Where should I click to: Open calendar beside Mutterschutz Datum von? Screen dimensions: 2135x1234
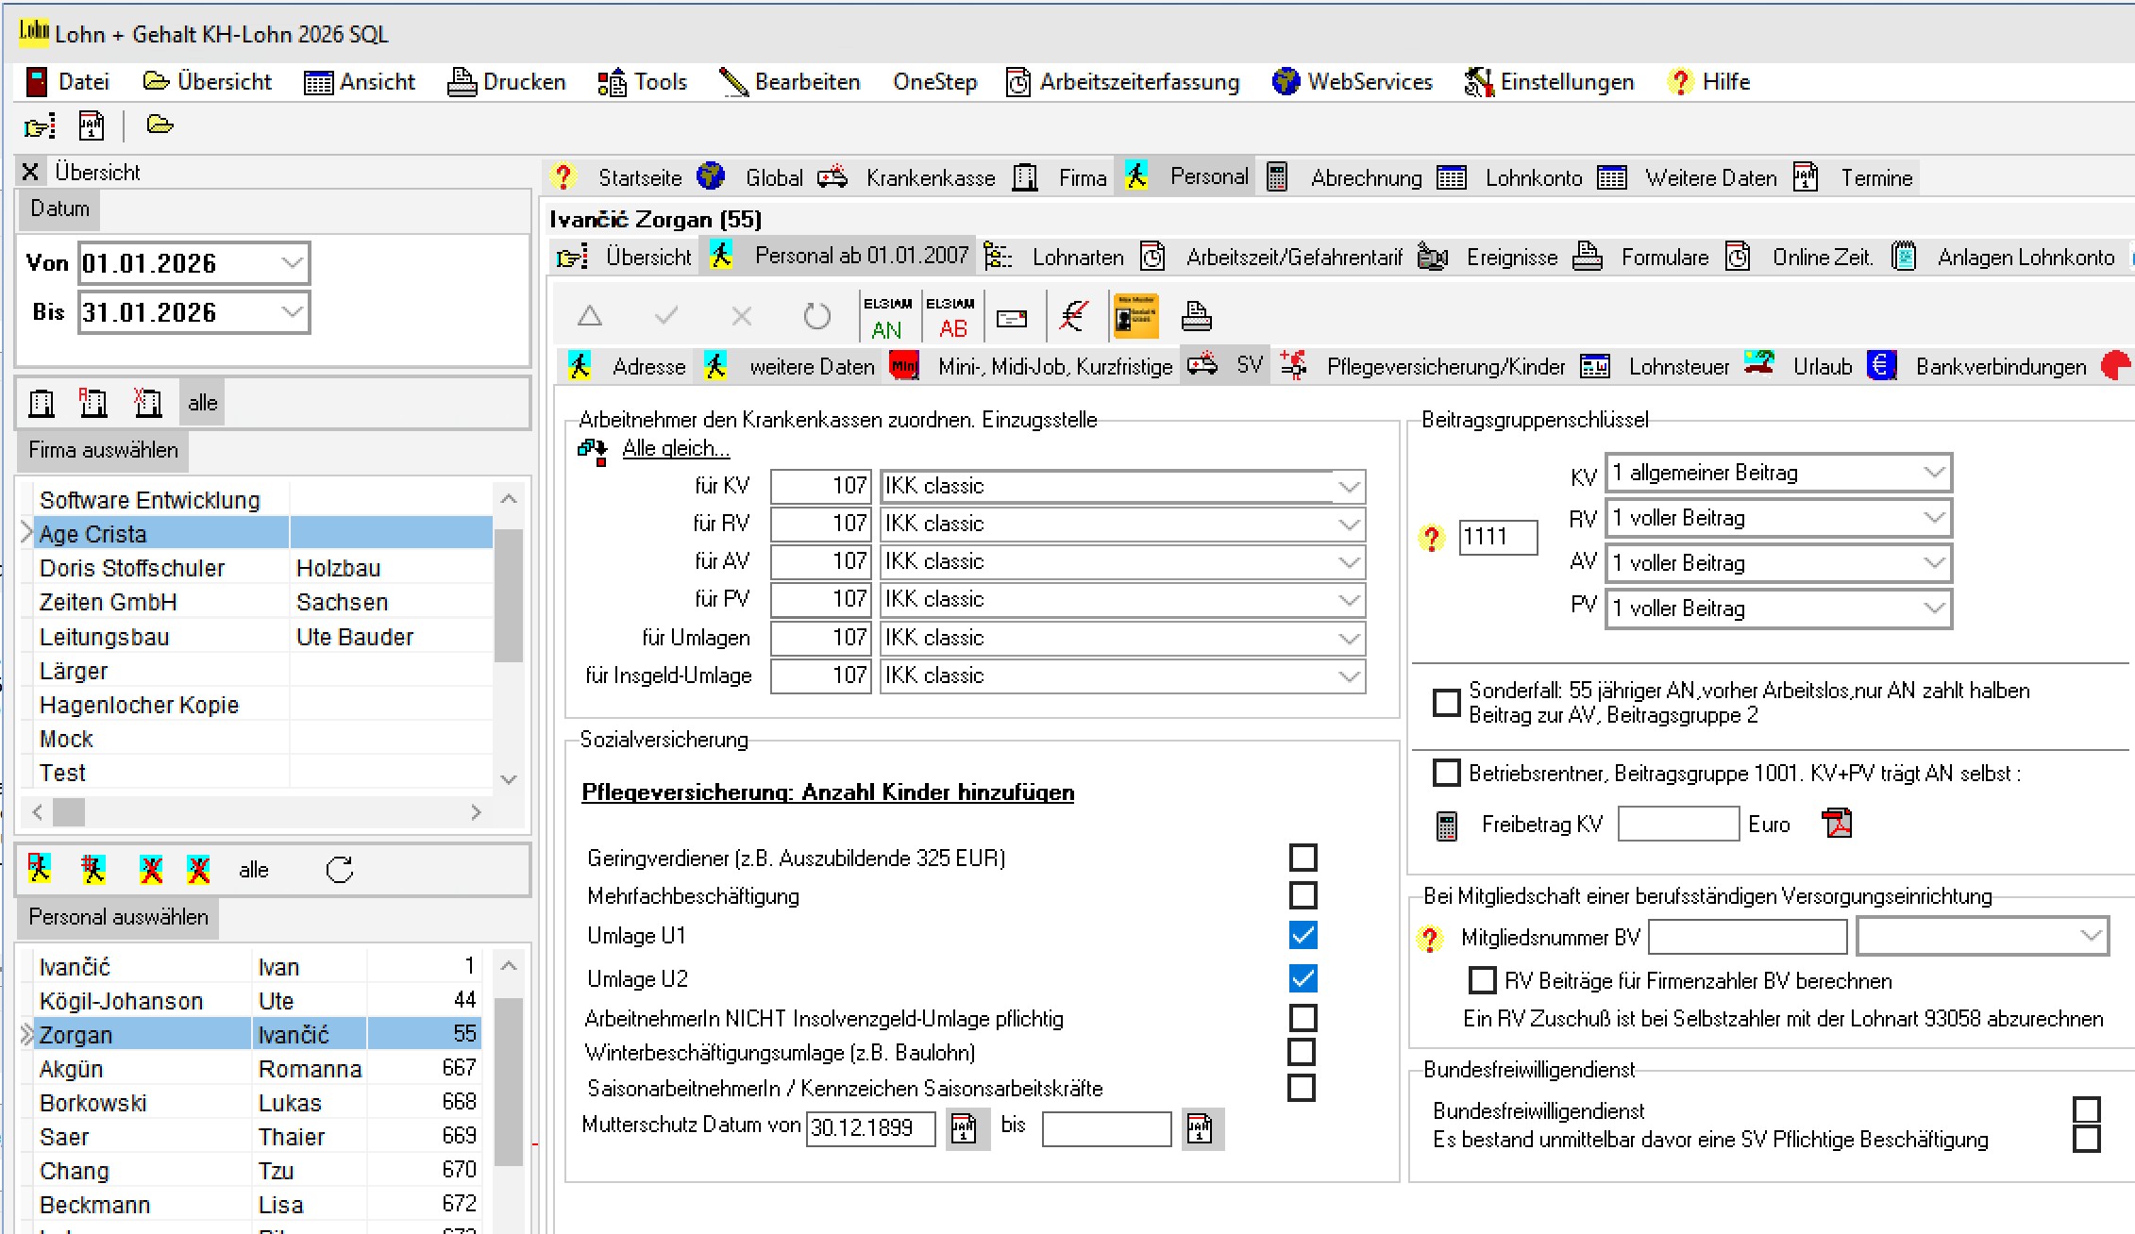[x=964, y=1128]
